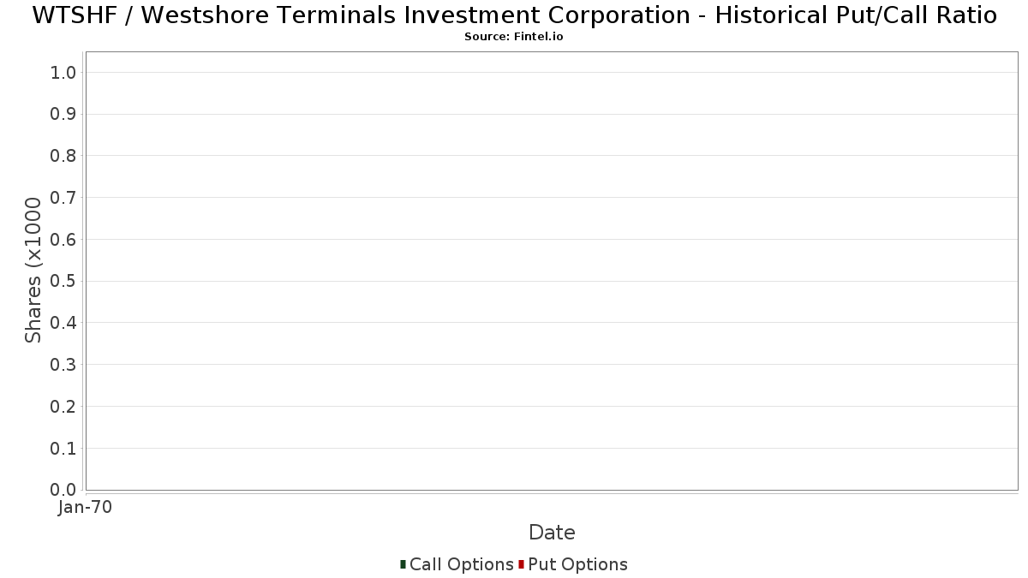The width and height of the screenshot is (1028, 578).
Task: Click the Date x-axis title
Action: [x=552, y=533]
